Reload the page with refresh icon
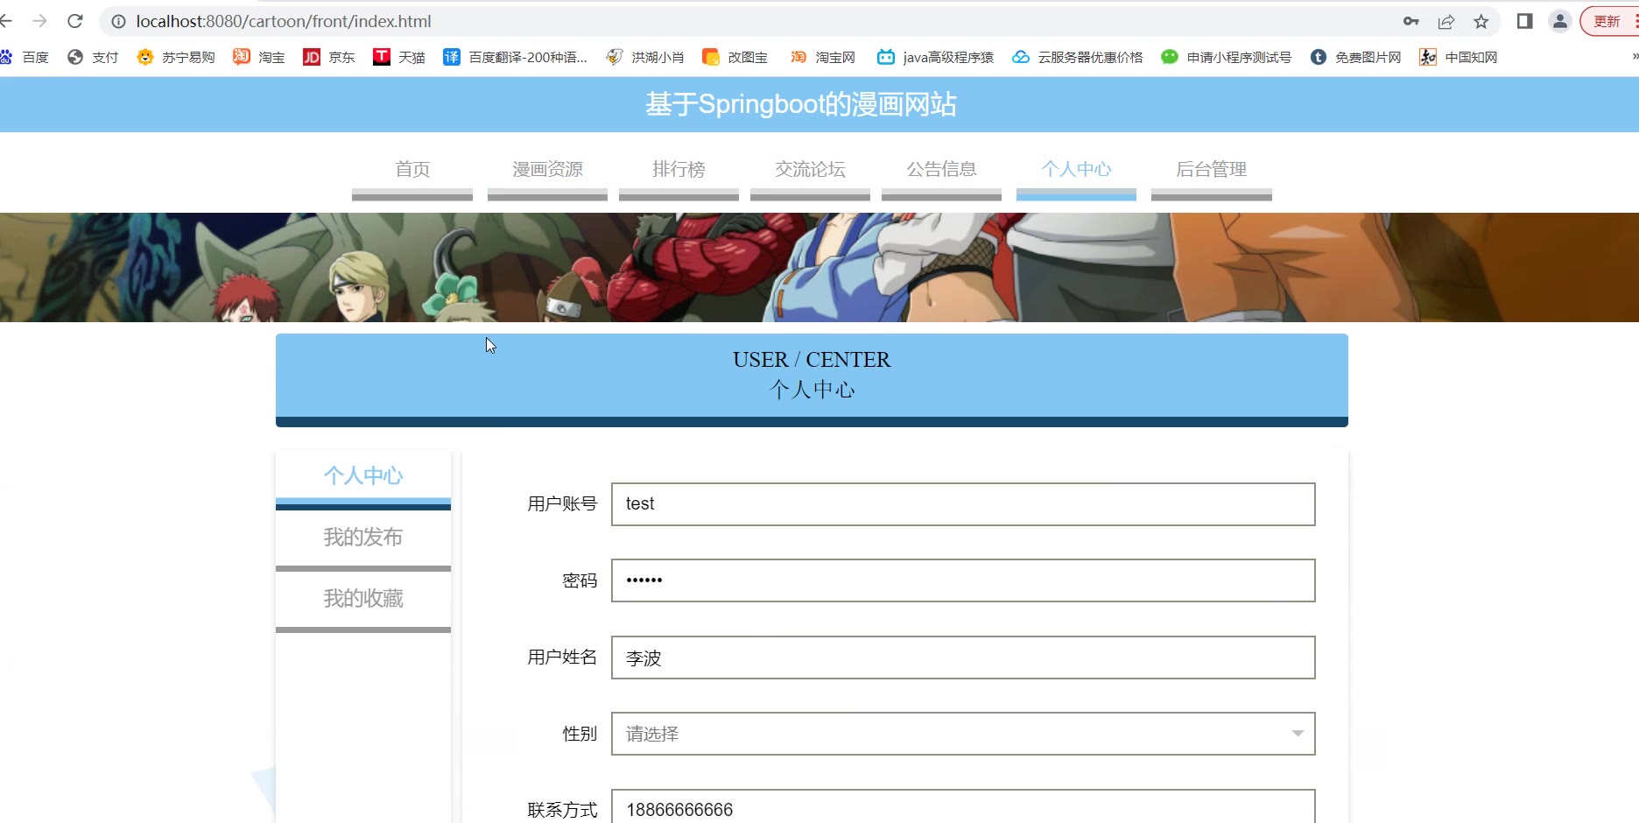The height and width of the screenshot is (823, 1639). pyautogui.click(x=75, y=21)
